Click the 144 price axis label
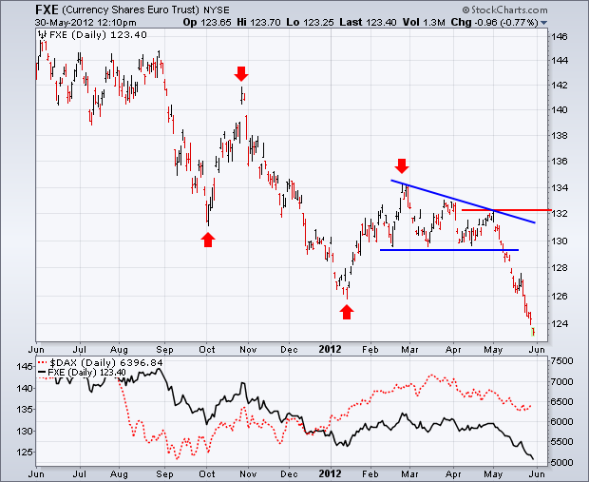 tap(560, 60)
